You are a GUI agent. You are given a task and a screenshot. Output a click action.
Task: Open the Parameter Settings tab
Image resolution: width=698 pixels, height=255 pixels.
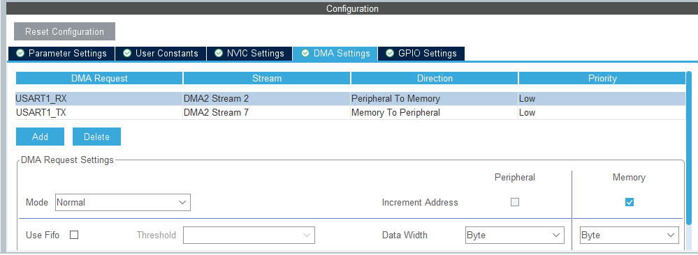tap(61, 54)
